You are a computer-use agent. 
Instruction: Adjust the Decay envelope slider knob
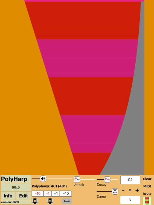pos(107,179)
